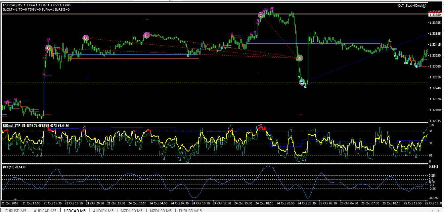Click the 25 Oct 10:10 time label

[392, 203]
